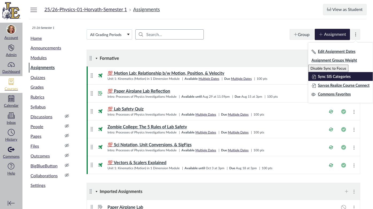
Task: Open the All Grading Periods dropdown
Action: point(109,34)
